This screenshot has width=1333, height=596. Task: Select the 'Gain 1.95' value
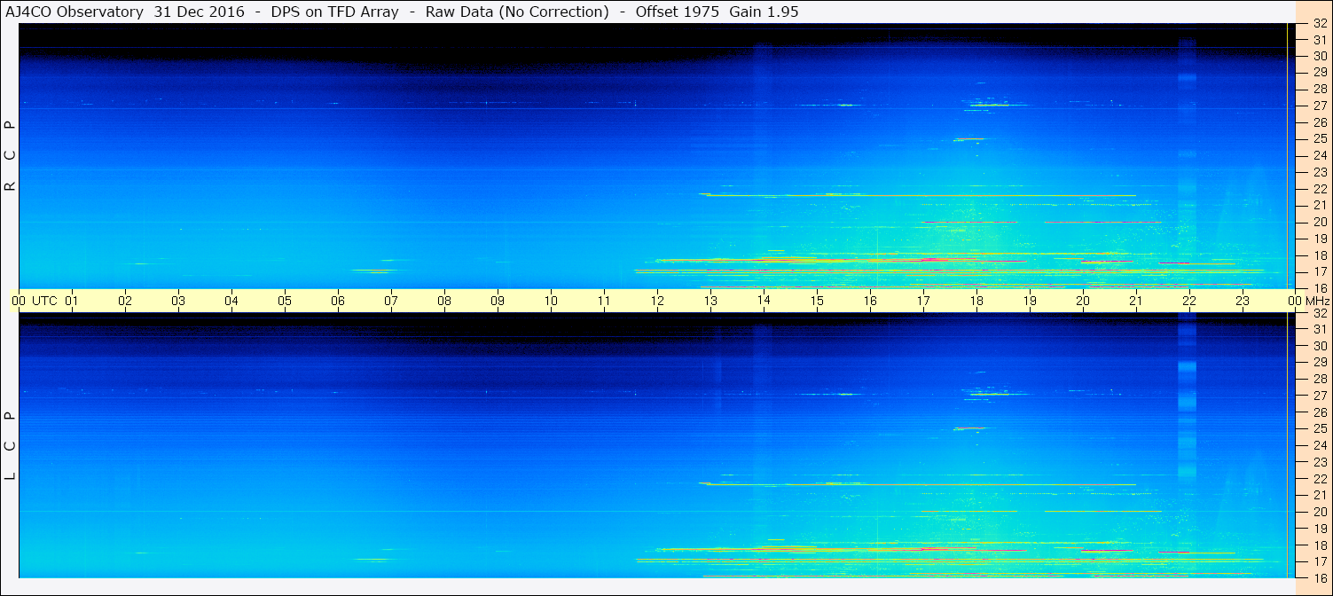click(764, 12)
